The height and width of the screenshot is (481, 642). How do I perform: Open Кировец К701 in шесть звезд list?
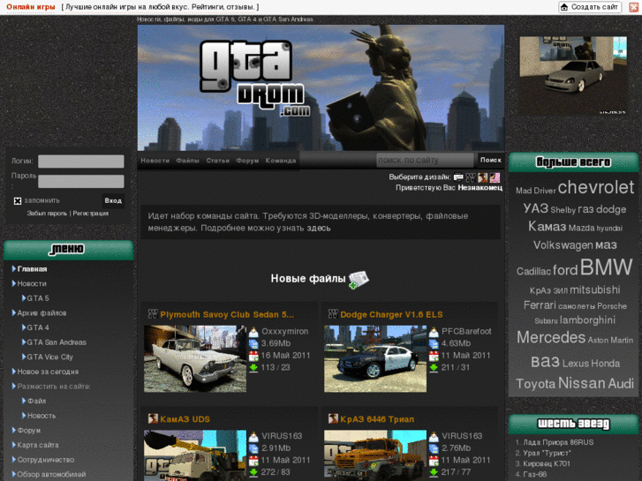[547, 464]
